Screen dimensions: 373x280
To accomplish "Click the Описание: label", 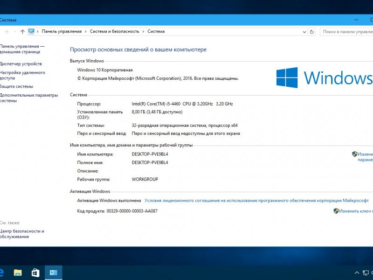I will point(88,171).
